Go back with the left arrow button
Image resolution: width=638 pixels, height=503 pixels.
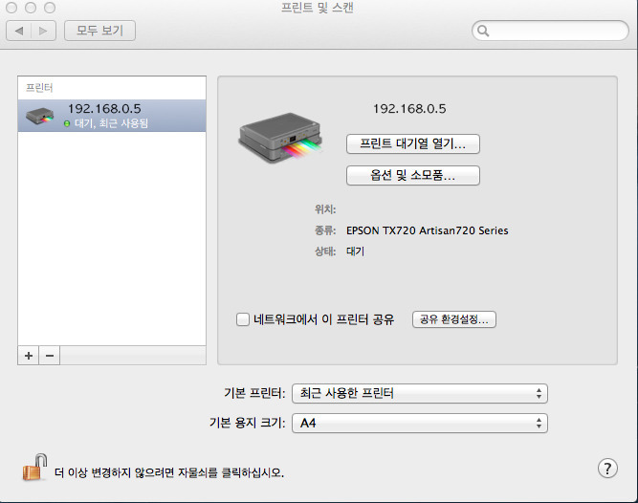(x=19, y=31)
